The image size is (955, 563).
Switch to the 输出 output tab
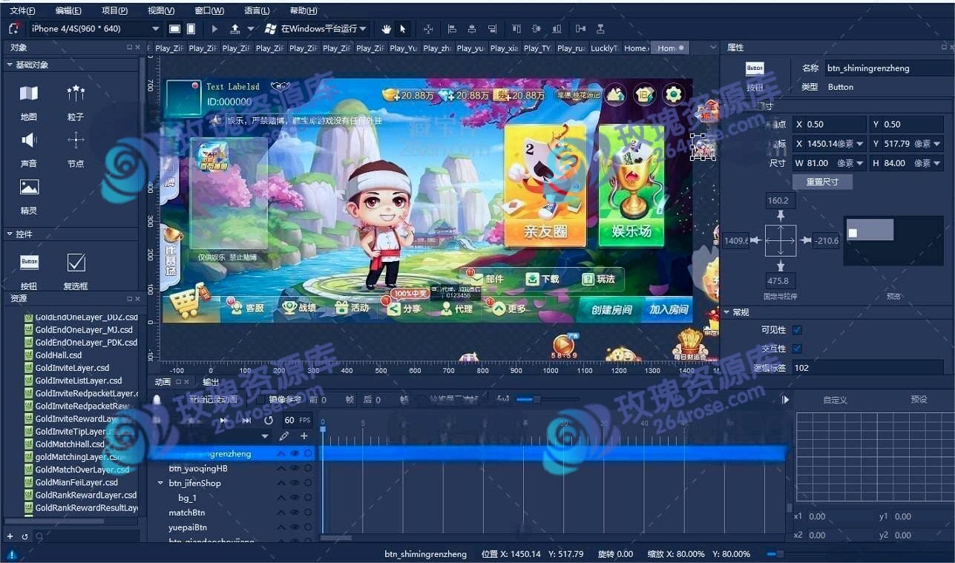point(211,382)
